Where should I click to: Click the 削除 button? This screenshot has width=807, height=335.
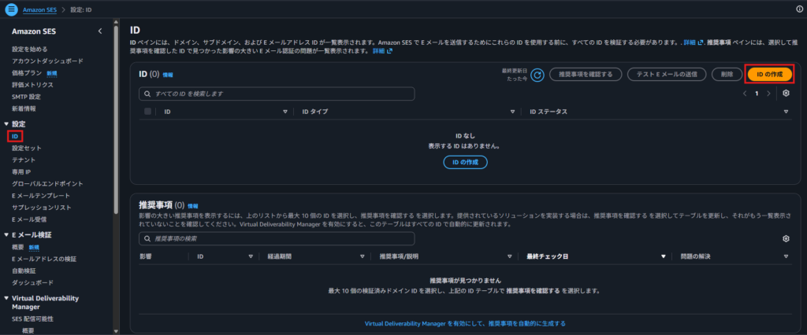tap(727, 75)
